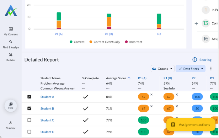
Task: Expand the Completed count plus sign
Action: (196, 24)
